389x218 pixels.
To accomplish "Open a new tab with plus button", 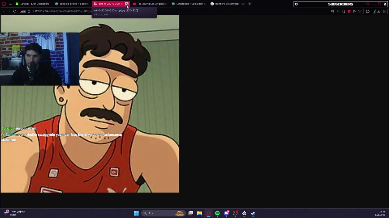I will (250, 4).
